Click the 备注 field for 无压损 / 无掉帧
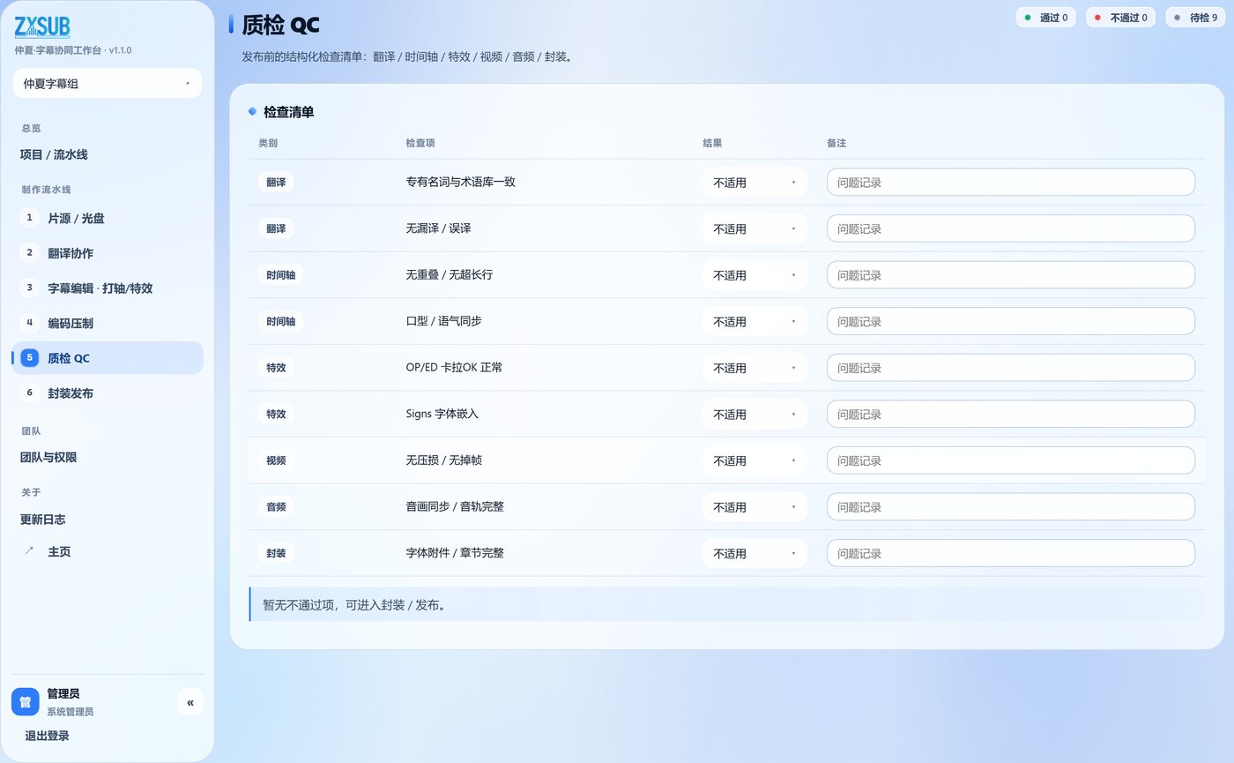The image size is (1234, 763). 1010,460
